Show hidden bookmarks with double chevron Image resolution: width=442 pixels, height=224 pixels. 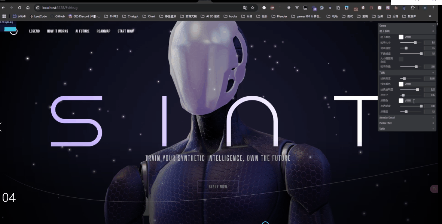430,16
